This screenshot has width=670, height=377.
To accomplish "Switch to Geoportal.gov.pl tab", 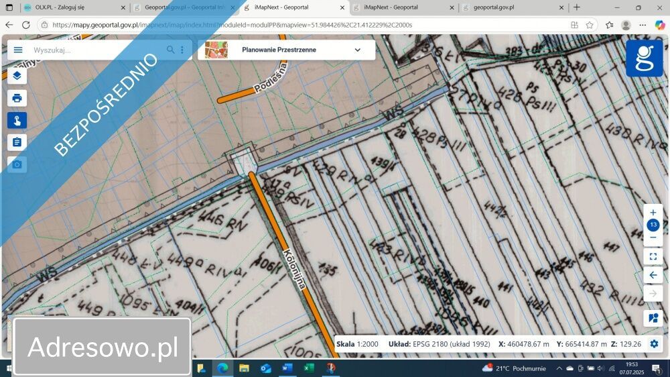I will point(184,7).
